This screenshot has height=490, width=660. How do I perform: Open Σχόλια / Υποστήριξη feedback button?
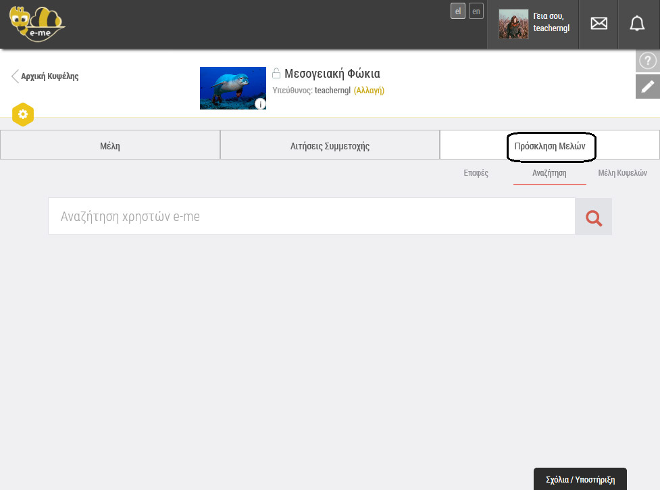tap(580, 479)
